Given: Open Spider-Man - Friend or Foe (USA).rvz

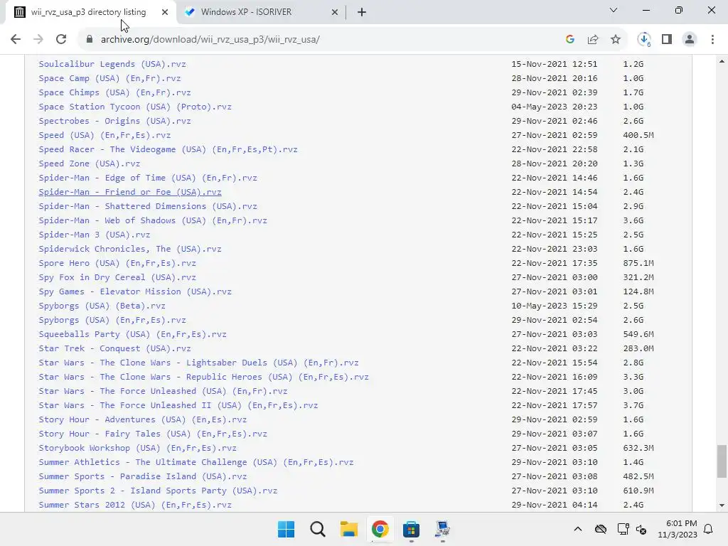Looking at the screenshot, I should [130, 192].
